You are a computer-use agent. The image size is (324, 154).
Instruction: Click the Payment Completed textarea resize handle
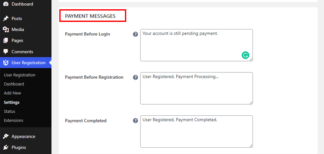(251, 146)
